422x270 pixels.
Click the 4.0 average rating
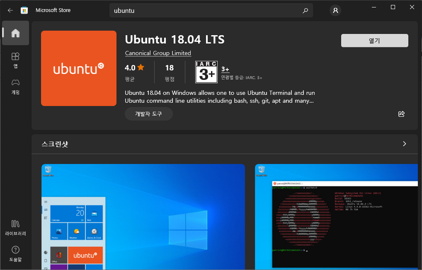(130, 68)
